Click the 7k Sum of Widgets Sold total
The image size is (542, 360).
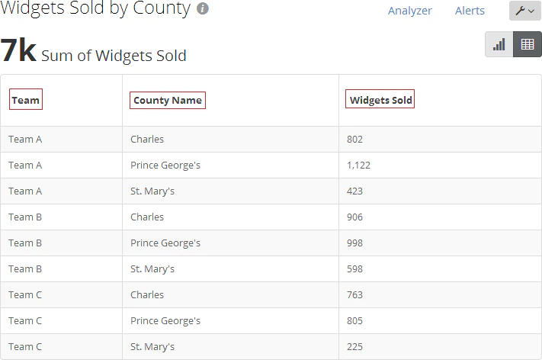[93, 51]
